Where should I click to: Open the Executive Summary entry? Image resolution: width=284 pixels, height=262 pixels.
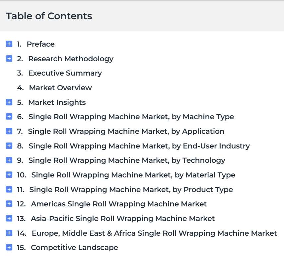tap(65, 73)
